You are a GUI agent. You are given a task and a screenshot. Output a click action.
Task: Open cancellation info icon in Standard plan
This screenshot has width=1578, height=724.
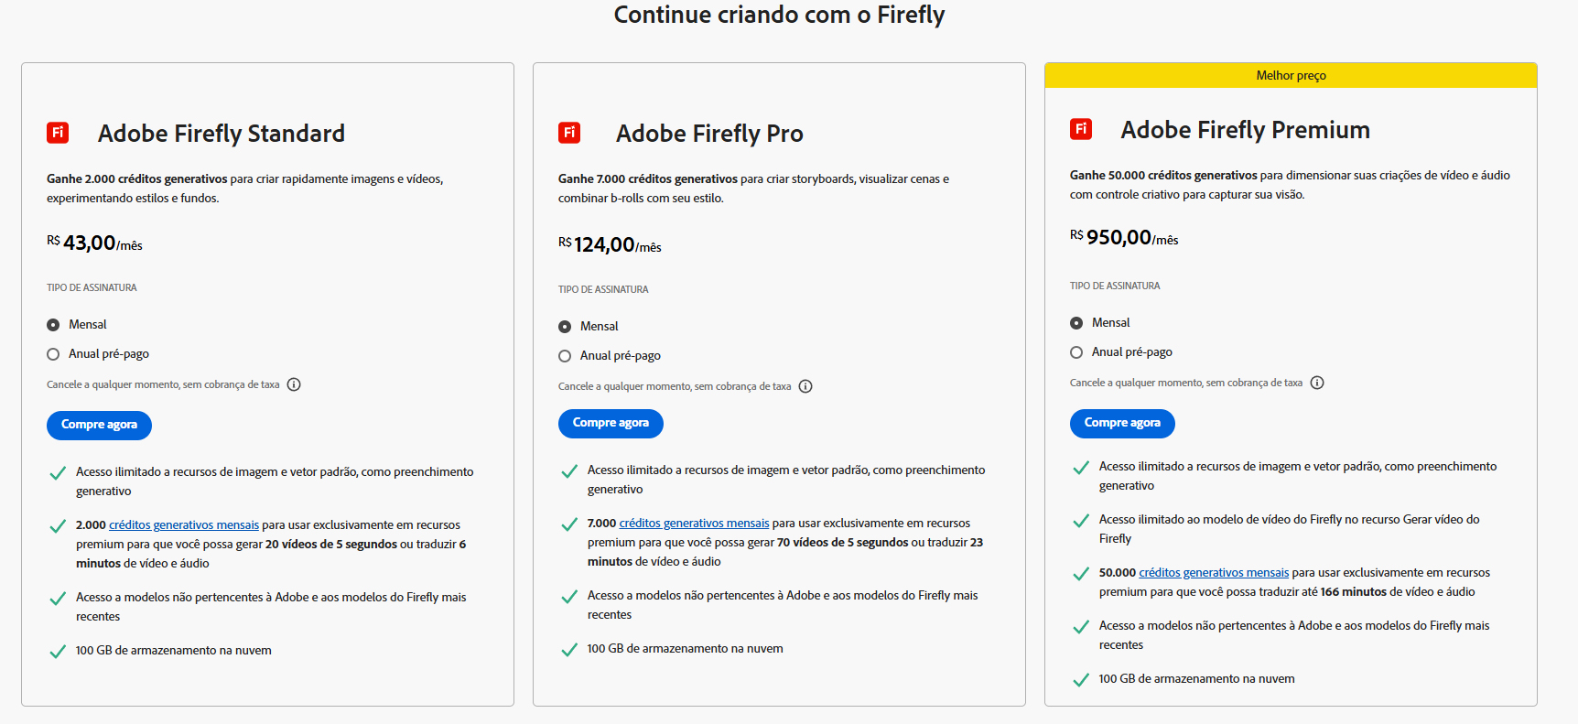[x=294, y=384]
